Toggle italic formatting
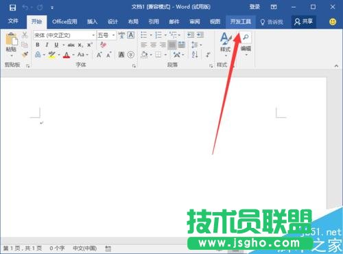The width and height of the screenshot is (343, 254). [47, 45]
